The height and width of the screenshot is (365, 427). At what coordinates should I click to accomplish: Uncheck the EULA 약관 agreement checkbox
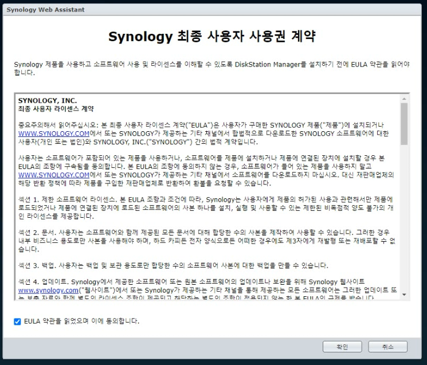[x=17, y=321]
